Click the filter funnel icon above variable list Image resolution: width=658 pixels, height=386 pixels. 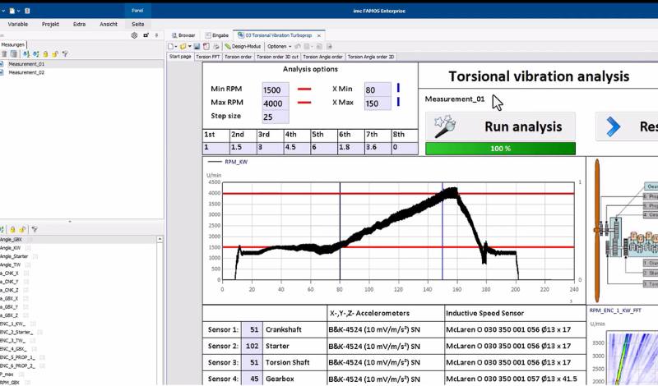click(x=35, y=229)
